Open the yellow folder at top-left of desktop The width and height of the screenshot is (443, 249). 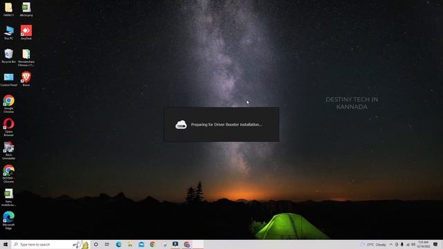click(x=8, y=9)
